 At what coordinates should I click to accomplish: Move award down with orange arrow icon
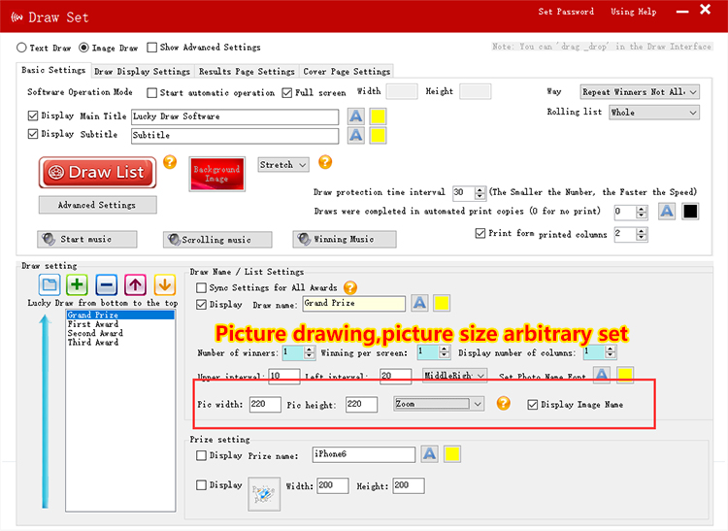pyautogui.click(x=164, y=285)
